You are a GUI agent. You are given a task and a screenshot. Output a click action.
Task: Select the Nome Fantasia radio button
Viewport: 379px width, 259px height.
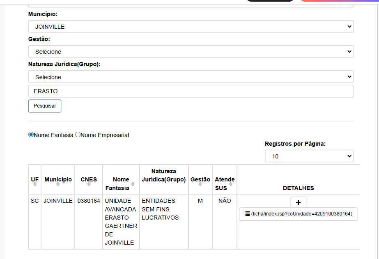[x=31, y=135]
